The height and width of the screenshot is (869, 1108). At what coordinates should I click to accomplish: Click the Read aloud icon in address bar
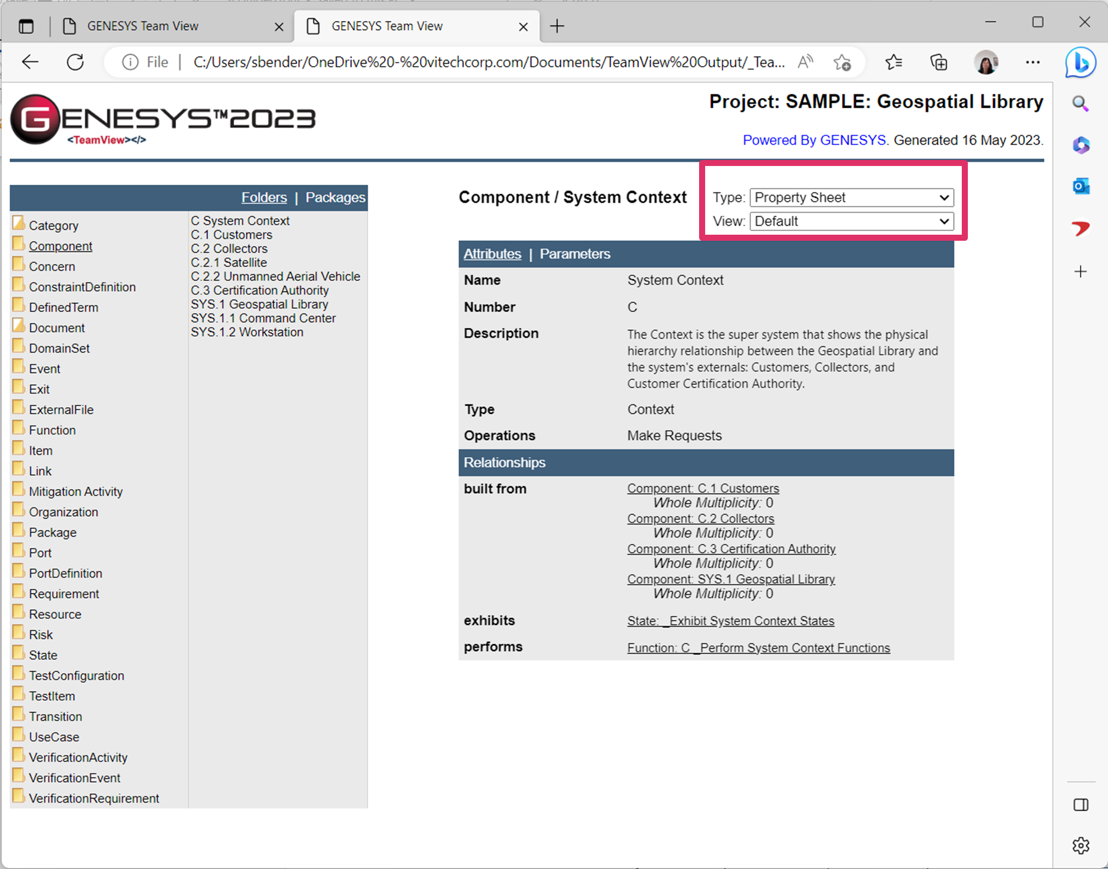point(805,62)
